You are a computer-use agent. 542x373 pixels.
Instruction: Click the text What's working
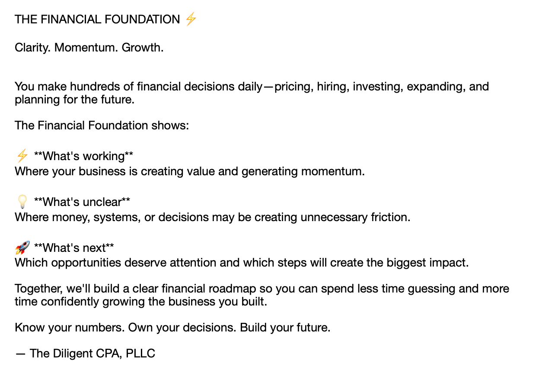click(x=83, y=156)
